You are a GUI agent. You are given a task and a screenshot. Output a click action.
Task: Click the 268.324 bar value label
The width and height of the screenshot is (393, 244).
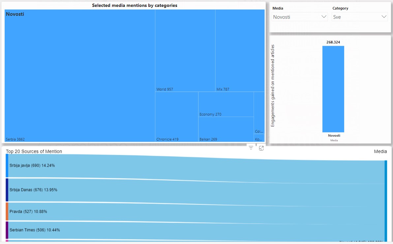click(x=333, y=42)
